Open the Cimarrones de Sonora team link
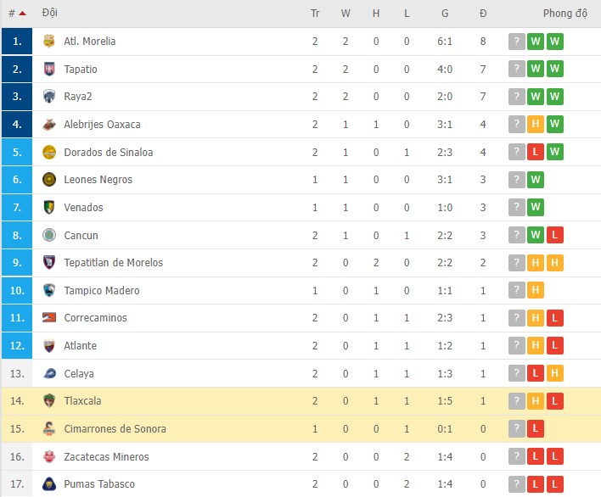Screen dimensions: 601x497 (x=115, y=429)
